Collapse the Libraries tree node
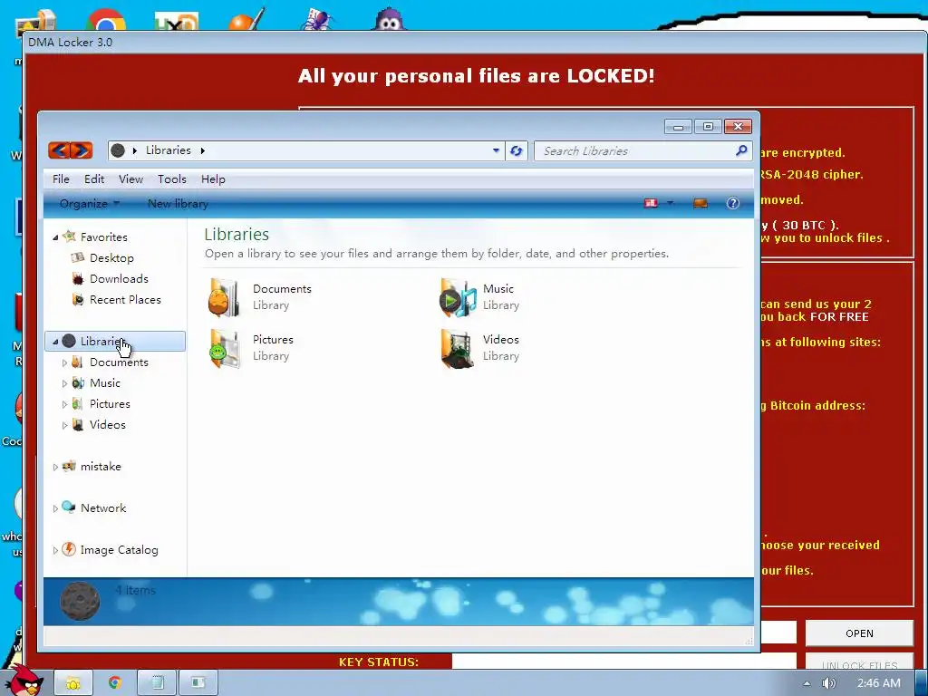The image size is (928, 696). pos(55,342)
